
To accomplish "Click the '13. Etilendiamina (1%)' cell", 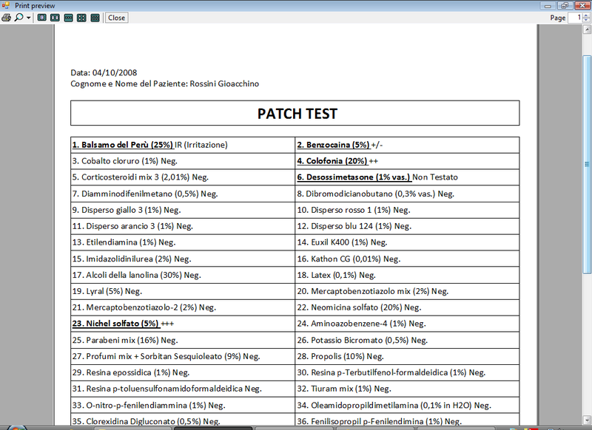I will click(x=183, y=242).
